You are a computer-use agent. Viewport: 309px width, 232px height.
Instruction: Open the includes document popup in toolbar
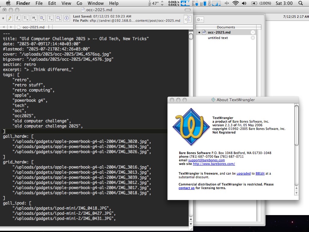pos(42,18)
